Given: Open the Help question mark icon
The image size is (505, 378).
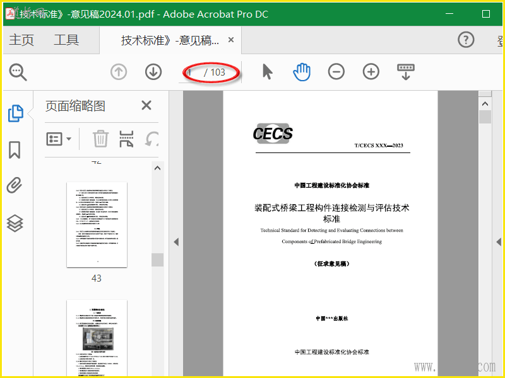Looking at the screenshot, I should [466, 40].
